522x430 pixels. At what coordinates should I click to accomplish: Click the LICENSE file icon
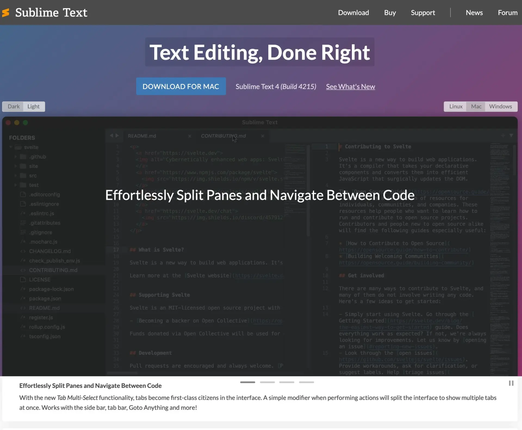point(23,279)
